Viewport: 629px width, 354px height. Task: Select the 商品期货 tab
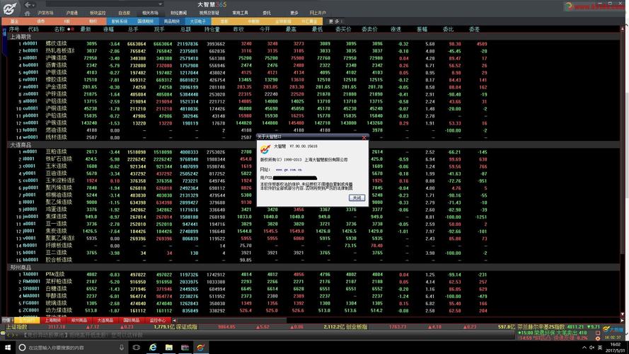(171, 21)
